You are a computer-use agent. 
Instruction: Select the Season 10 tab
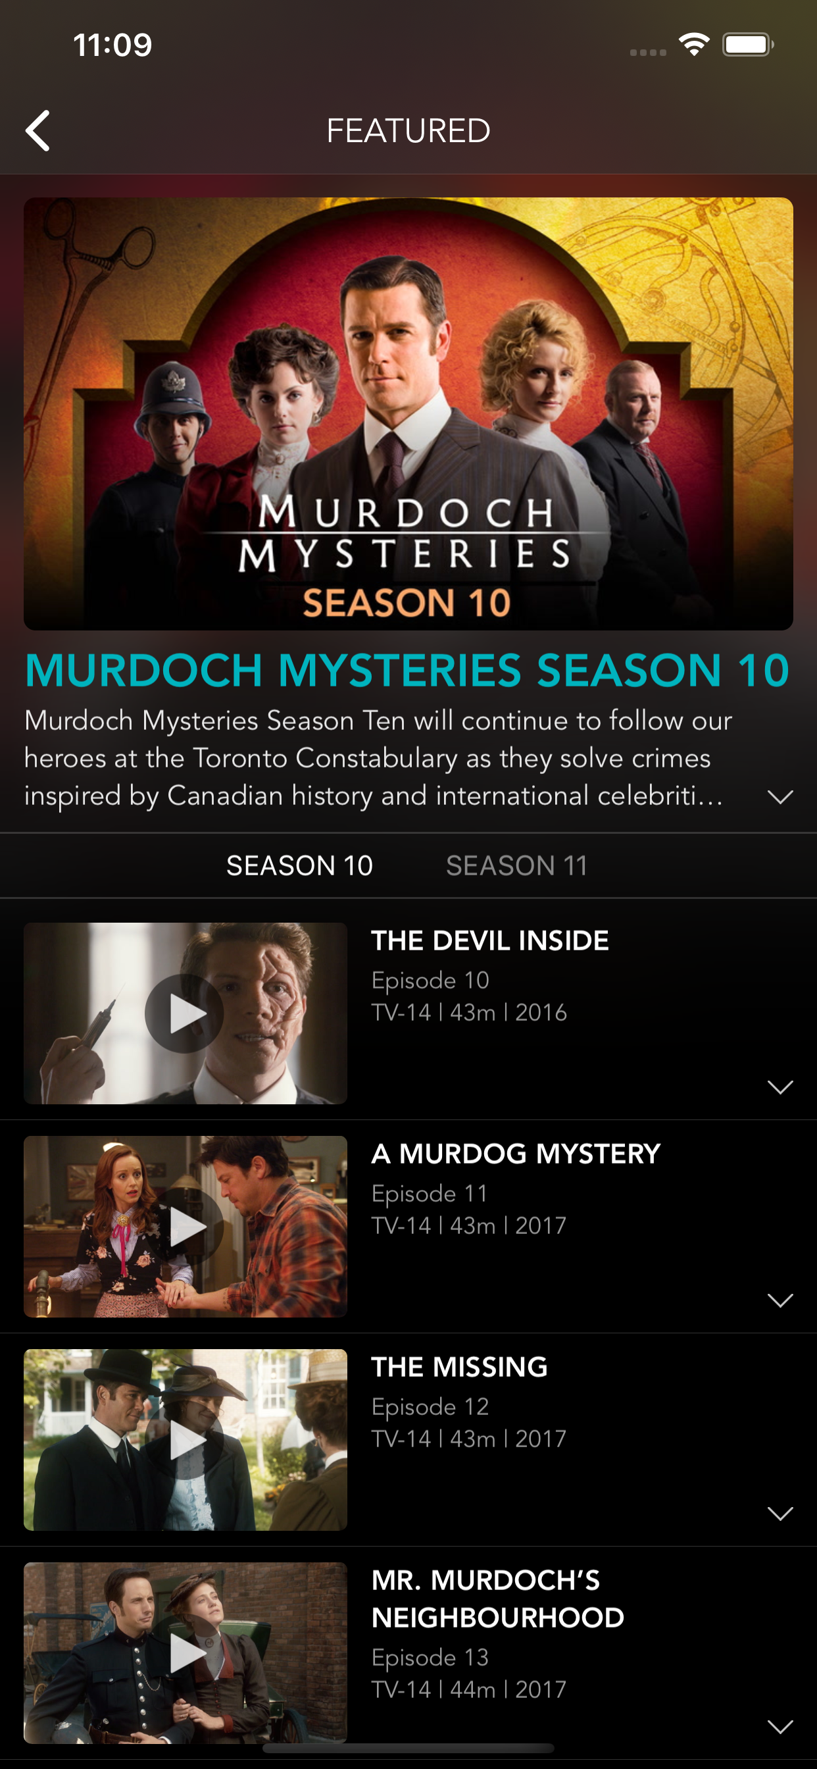(x=300, y=865)
